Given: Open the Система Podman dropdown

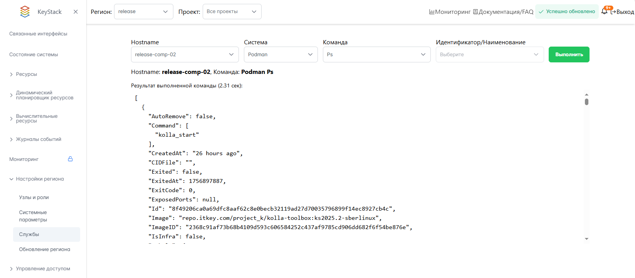Looking at the screenshot, I should tap(281, 55).
